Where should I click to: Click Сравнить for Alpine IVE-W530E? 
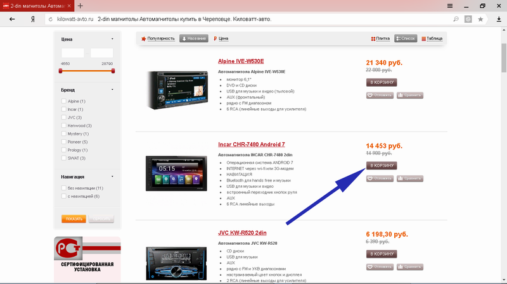click(410, 96)
